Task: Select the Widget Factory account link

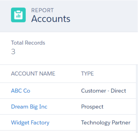Action: [30, 123]
